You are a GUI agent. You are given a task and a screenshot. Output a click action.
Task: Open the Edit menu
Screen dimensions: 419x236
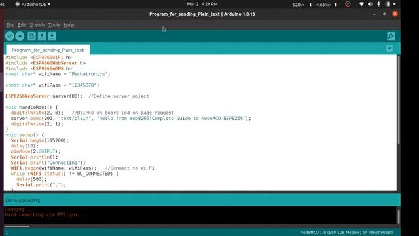click(x=22, y=25)
